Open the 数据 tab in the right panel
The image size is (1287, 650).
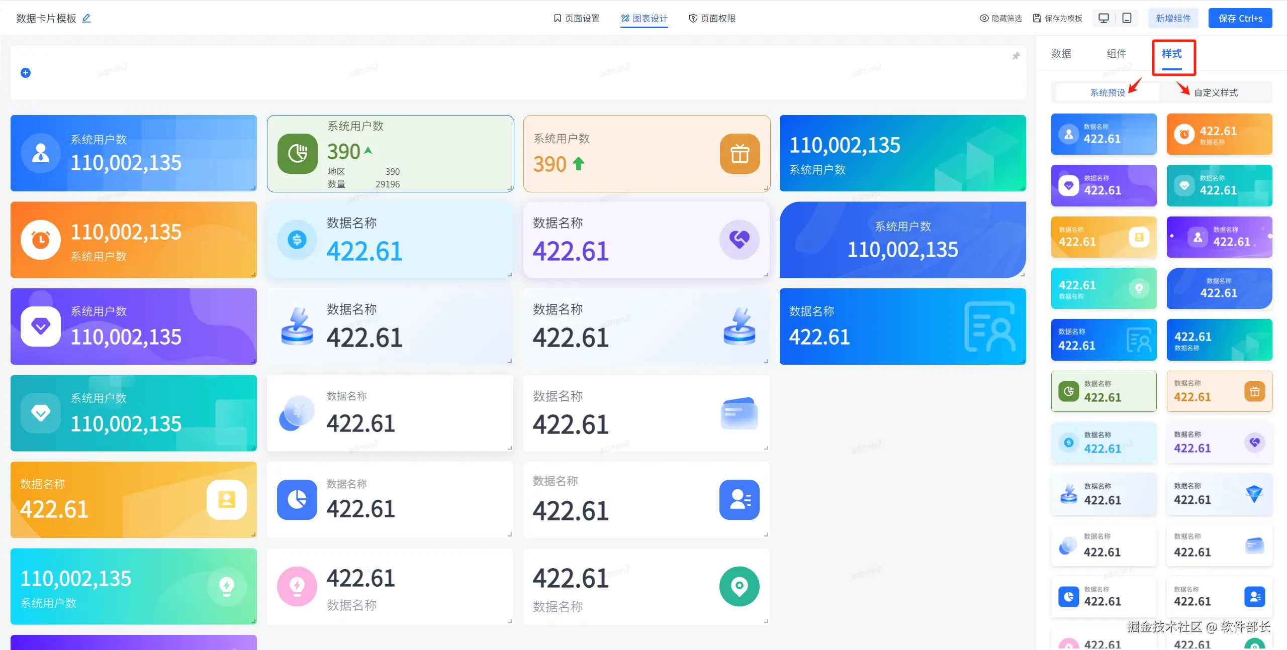(1061, 54)
